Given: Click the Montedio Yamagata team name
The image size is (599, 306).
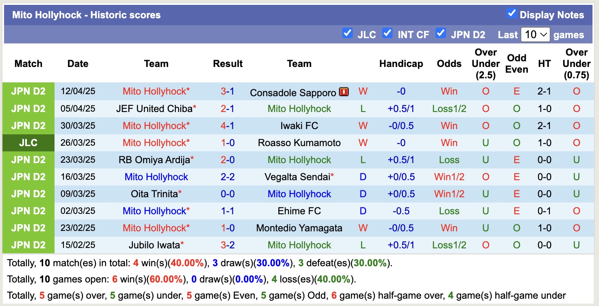Looking at the screenshot, I should pos(299,228).
